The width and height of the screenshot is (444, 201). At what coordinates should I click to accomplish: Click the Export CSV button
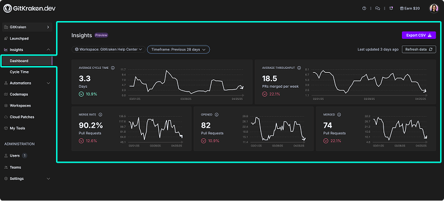(419, 36)
